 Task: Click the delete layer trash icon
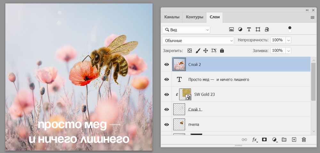[304, 140]
